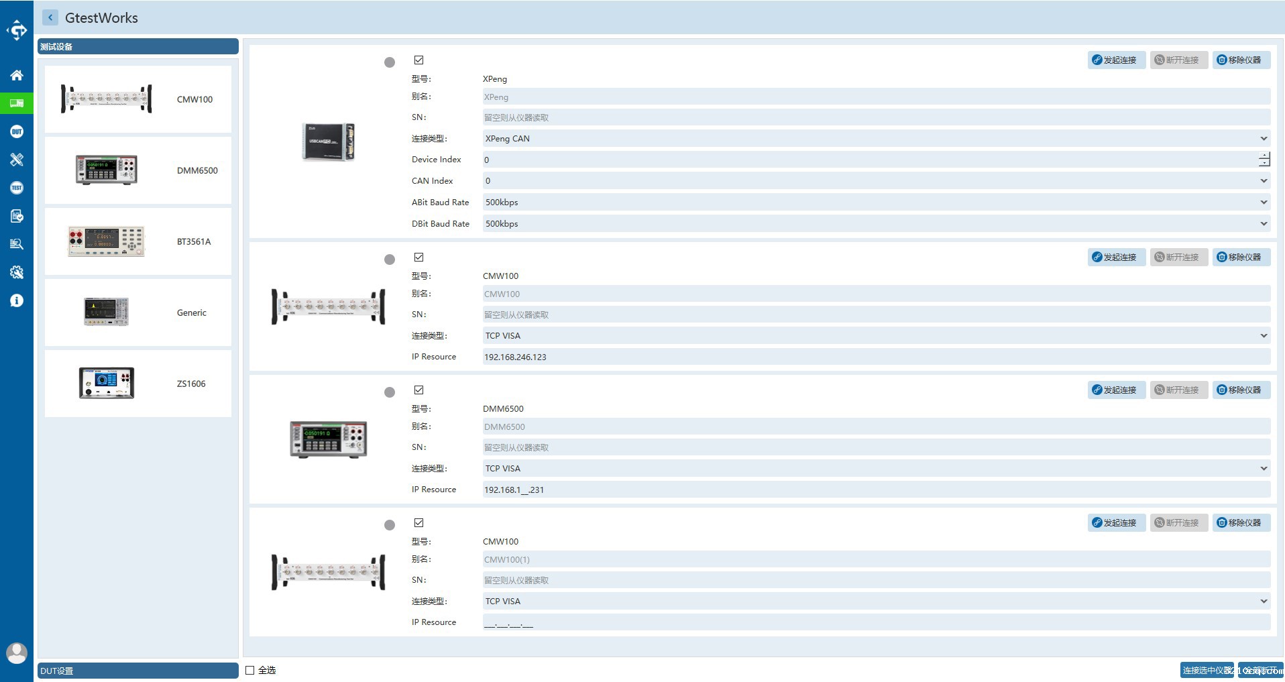The height and width of the screenshot is (682, 1285).
Task: Click the XPeng connection status indicator dot
Action: [390, 62]
